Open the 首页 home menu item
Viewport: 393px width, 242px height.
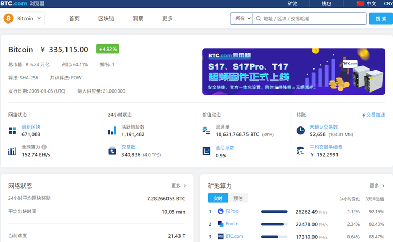coord(74,18)
